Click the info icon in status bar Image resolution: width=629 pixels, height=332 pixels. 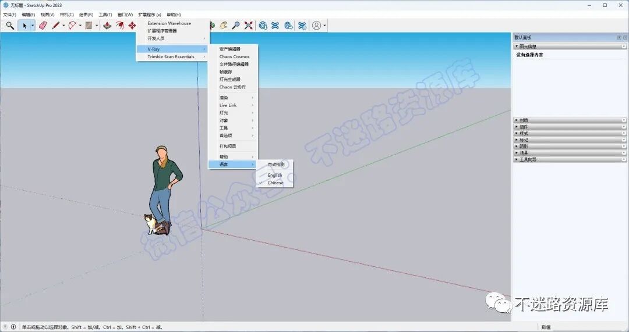coord(13,327)
